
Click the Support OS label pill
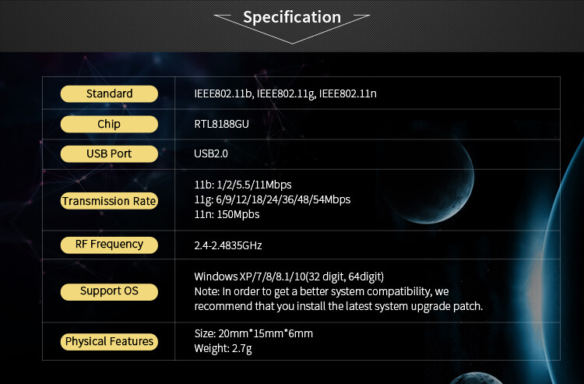[x=109, y=291]
